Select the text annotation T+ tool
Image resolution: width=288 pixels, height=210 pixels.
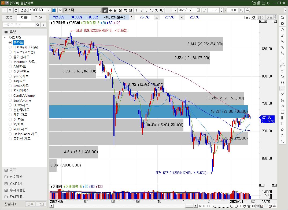click(282, 71)
